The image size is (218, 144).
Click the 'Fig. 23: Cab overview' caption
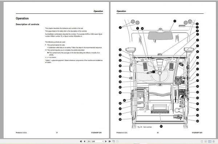(145, 127)
